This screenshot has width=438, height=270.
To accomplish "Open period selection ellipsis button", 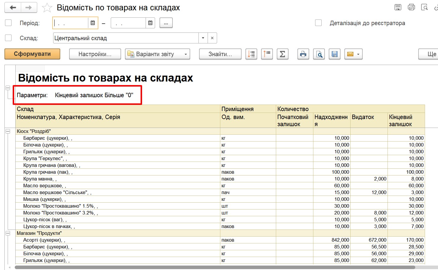I will [166, 23].
